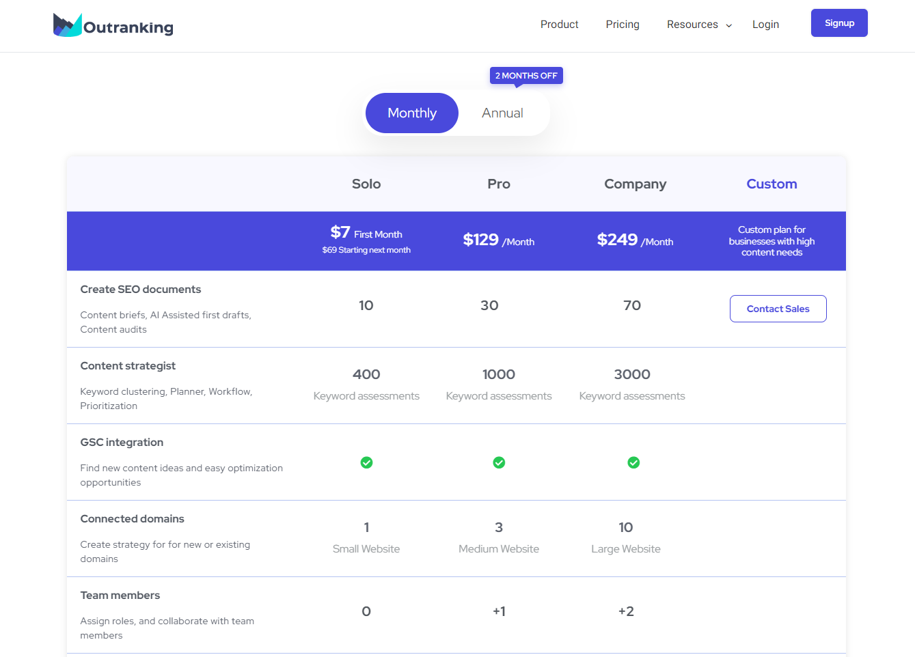Click the +1 team members value
Image resolution: width=915 pixels, height=657 pixels.
coord(500,611)
